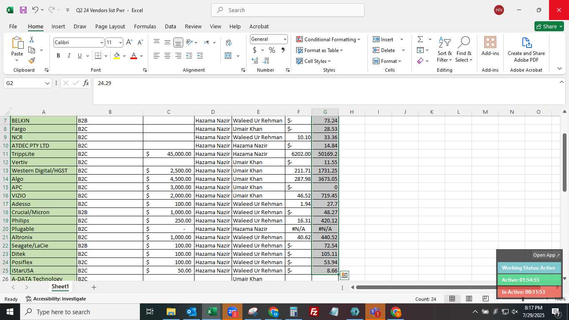Click the Increase Indent icon

point(200,56)
